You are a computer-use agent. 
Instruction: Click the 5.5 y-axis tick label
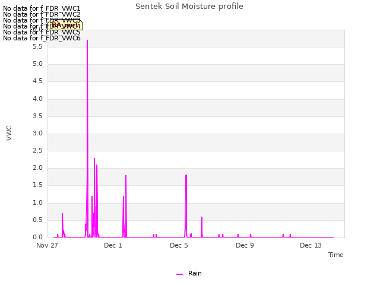[x=37, y=46]
